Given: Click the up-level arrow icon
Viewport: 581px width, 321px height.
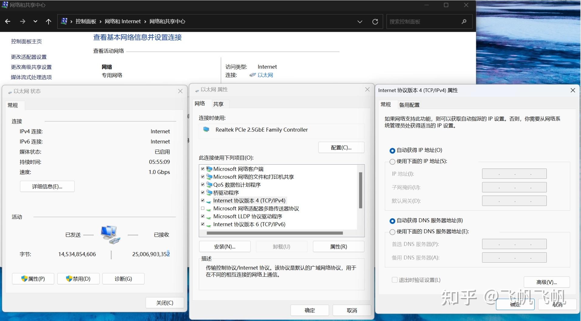Looking at the screenshot, I should (48, 22).
